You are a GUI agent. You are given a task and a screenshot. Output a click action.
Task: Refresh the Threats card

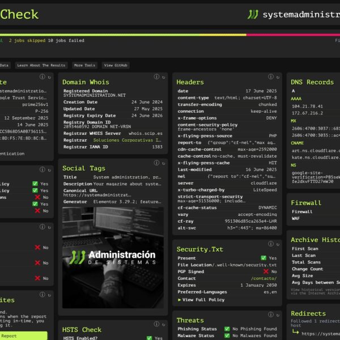click(278, 315)
